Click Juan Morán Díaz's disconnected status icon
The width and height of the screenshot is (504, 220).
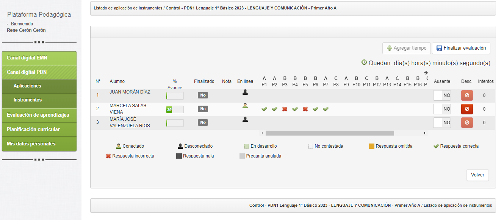tap(245, 92)
